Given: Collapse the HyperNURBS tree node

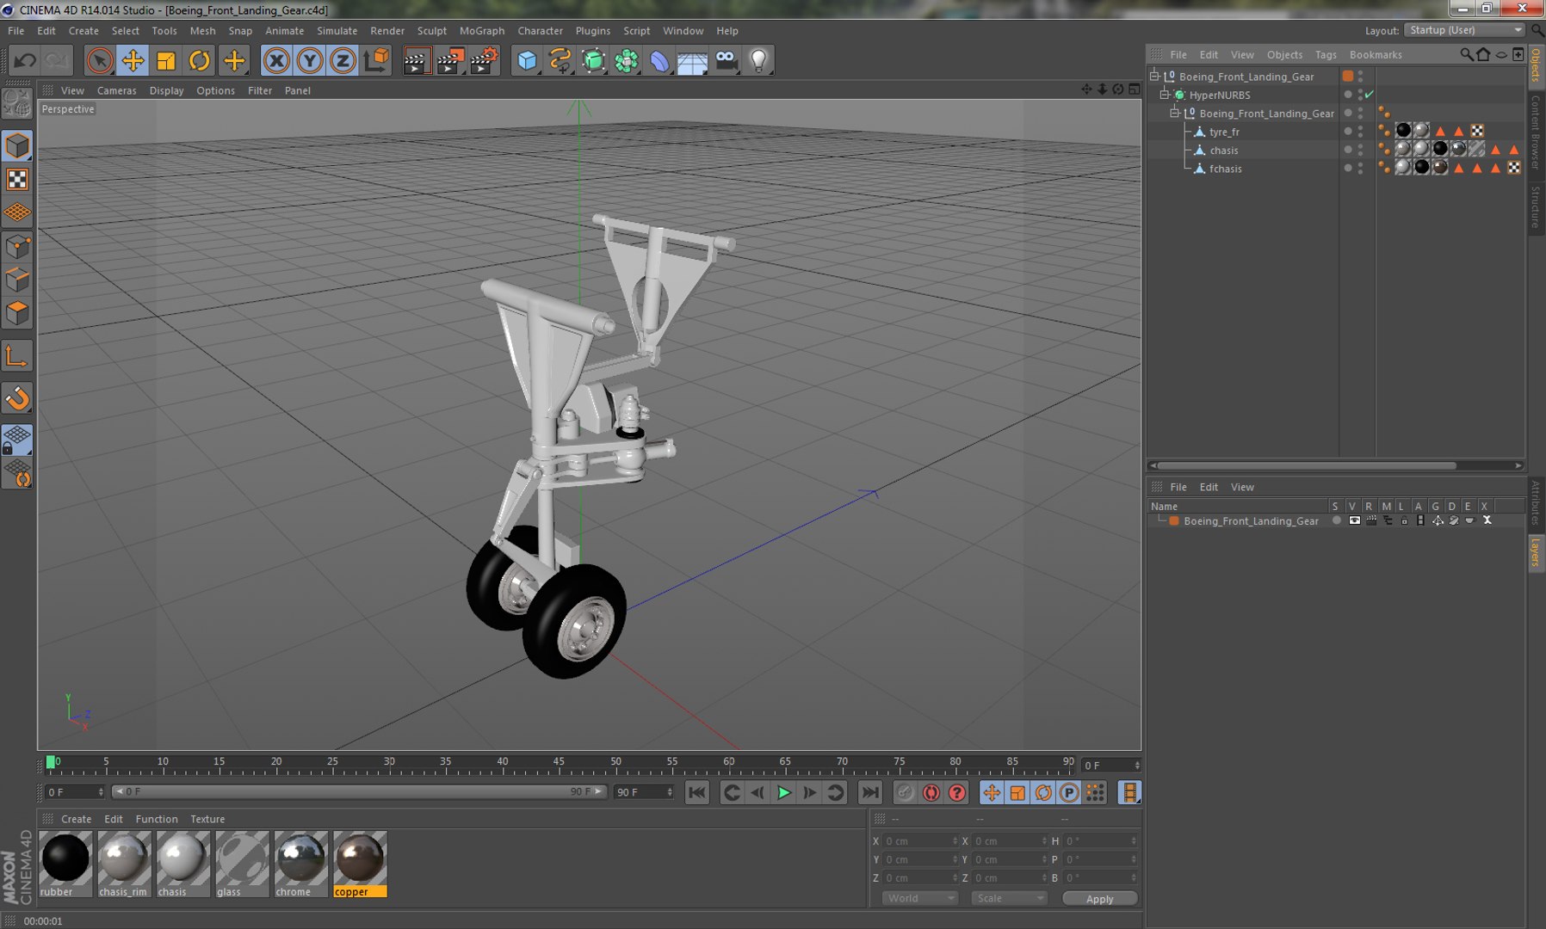Looking at the screenshot, I should click(1165, 95).
